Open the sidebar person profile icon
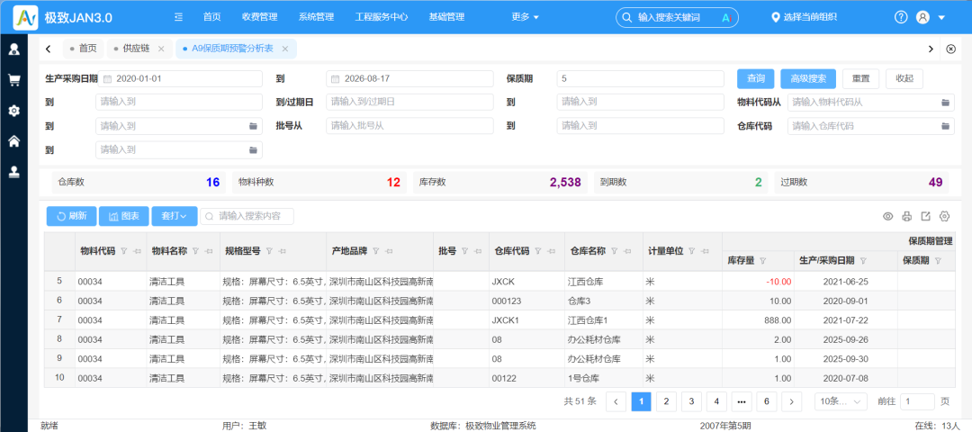972x432 pixels. point(13,49)
